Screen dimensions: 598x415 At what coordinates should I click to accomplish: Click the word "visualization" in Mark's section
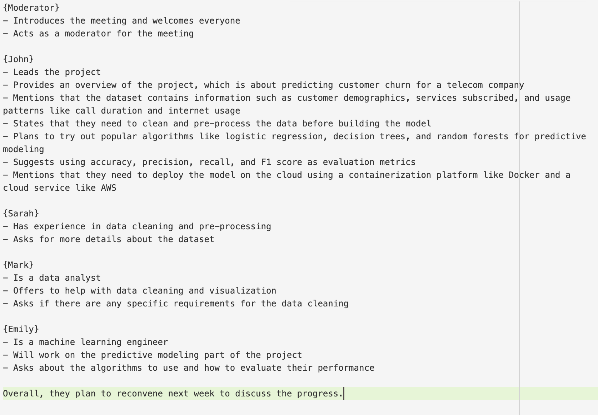(243, 291)
